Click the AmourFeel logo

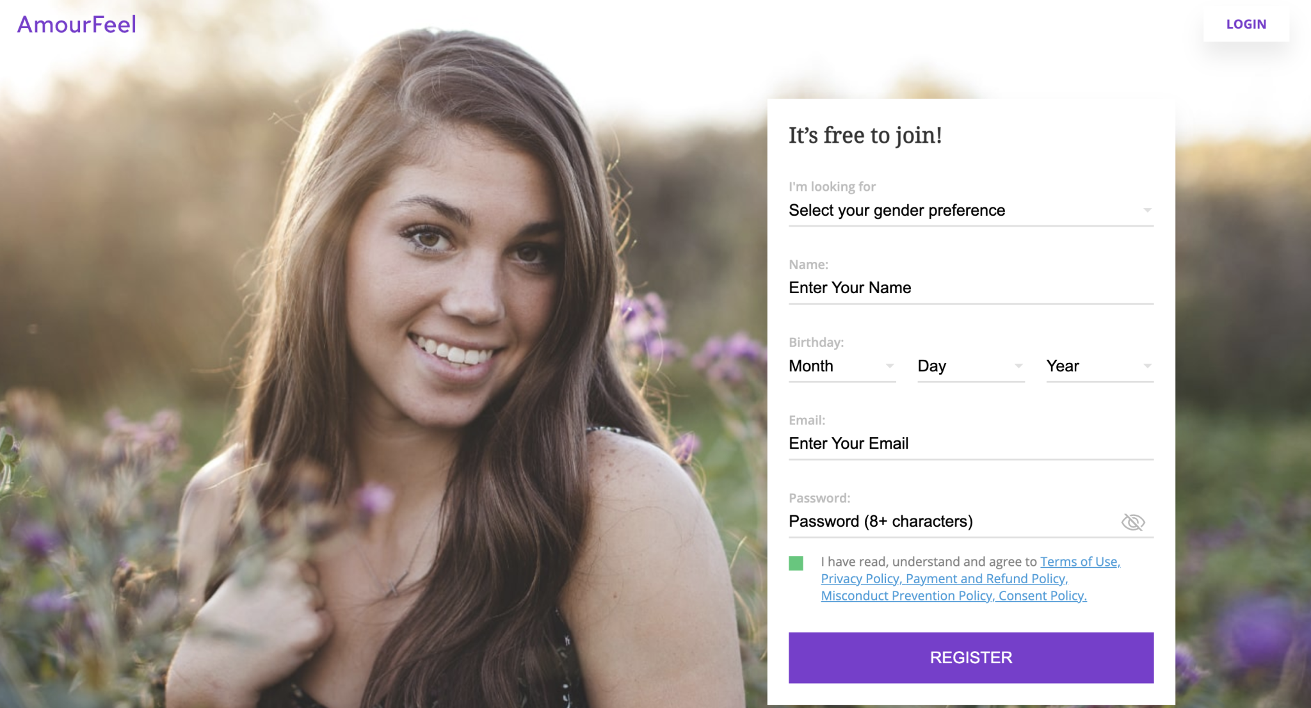coord(77,24)
